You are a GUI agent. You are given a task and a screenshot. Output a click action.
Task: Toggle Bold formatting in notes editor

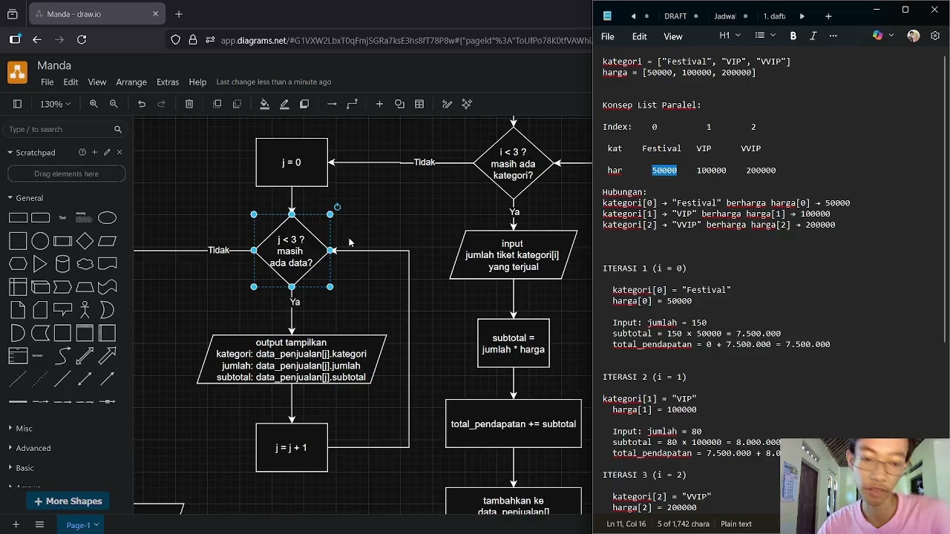click(793, 36)
